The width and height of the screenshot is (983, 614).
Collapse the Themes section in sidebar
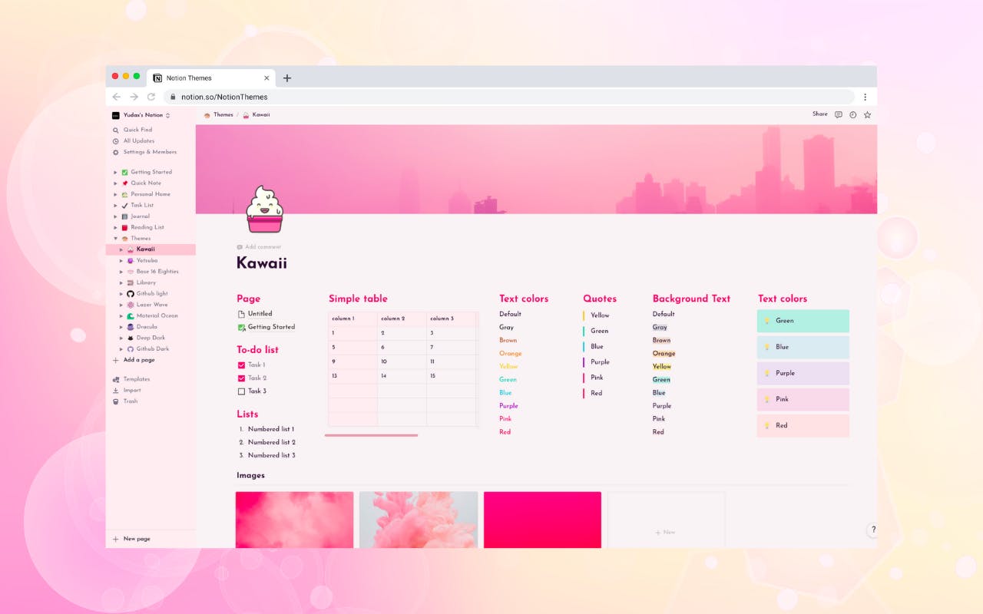click(x=115, y=238)
